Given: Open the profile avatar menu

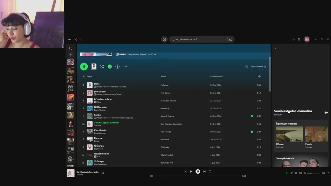Looking at the screenshot, I should [307, 39].
